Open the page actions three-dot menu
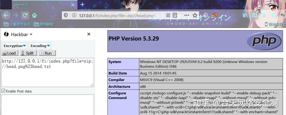 click(x=187, y=15)
